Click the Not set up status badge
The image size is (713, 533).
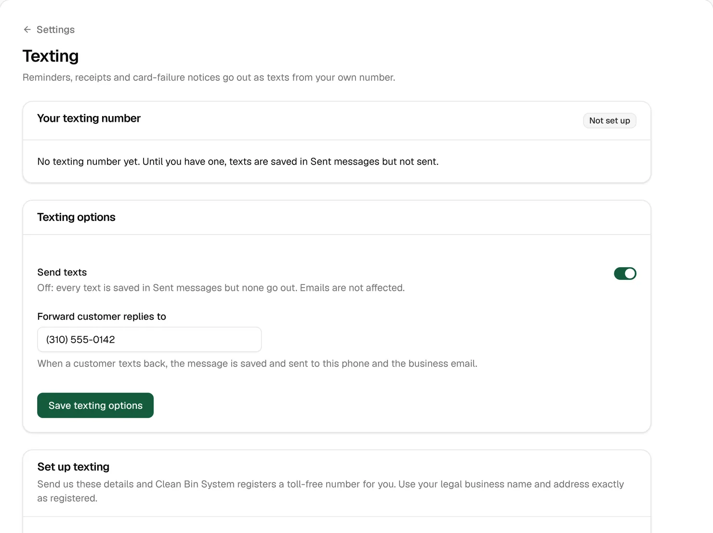(609, 120)
